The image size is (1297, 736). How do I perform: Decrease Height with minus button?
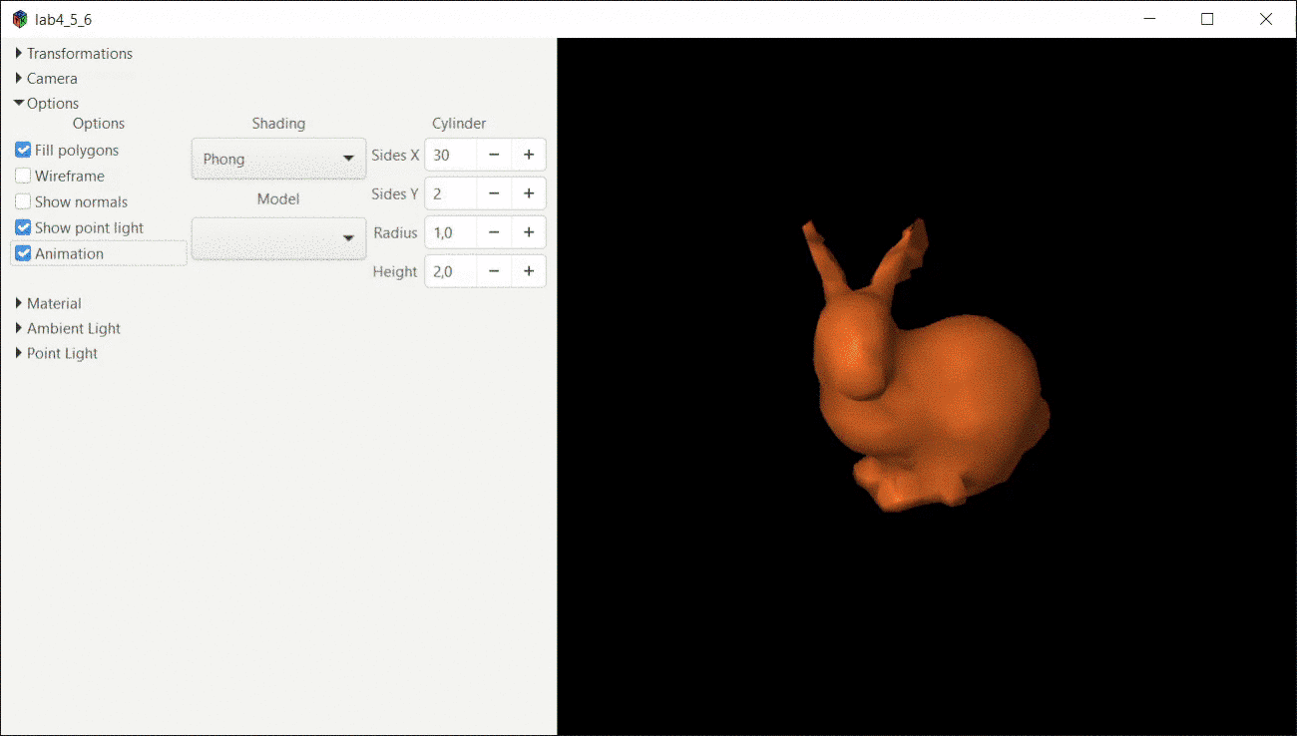coord(494,271)
